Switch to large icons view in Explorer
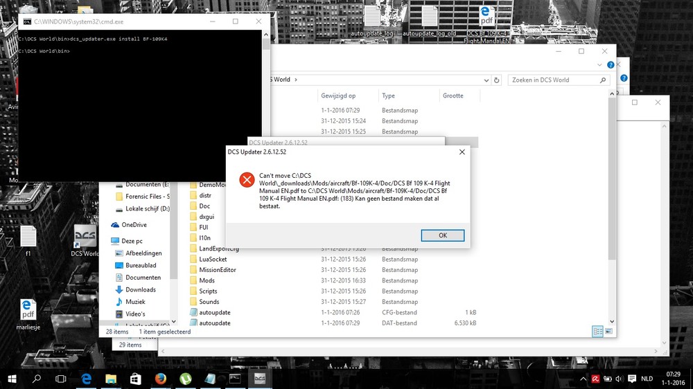This screenshot has height=389, width=693. click(x=608, y=331)
